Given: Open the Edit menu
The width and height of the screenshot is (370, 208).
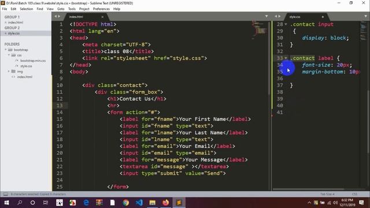Looking at the screenshot, I should [13, 9].
